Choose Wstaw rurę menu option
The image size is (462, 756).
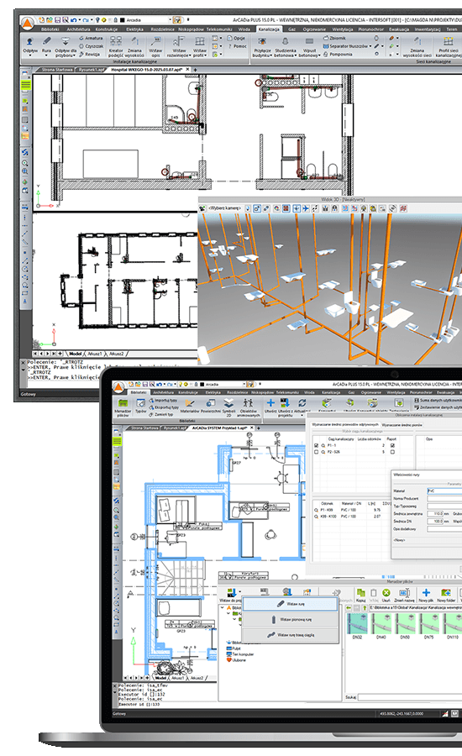point(290,604)
